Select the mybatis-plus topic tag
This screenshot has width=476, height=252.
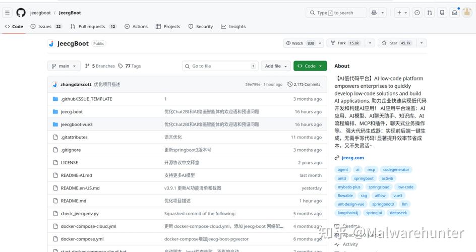point(349,187)
